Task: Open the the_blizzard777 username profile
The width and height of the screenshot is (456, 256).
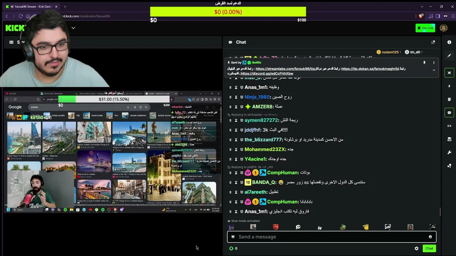Action: [263, 140]
